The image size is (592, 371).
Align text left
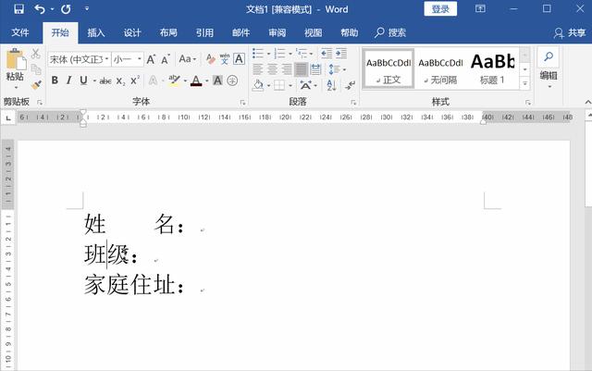pyautogui.click(x=257, y=69)
